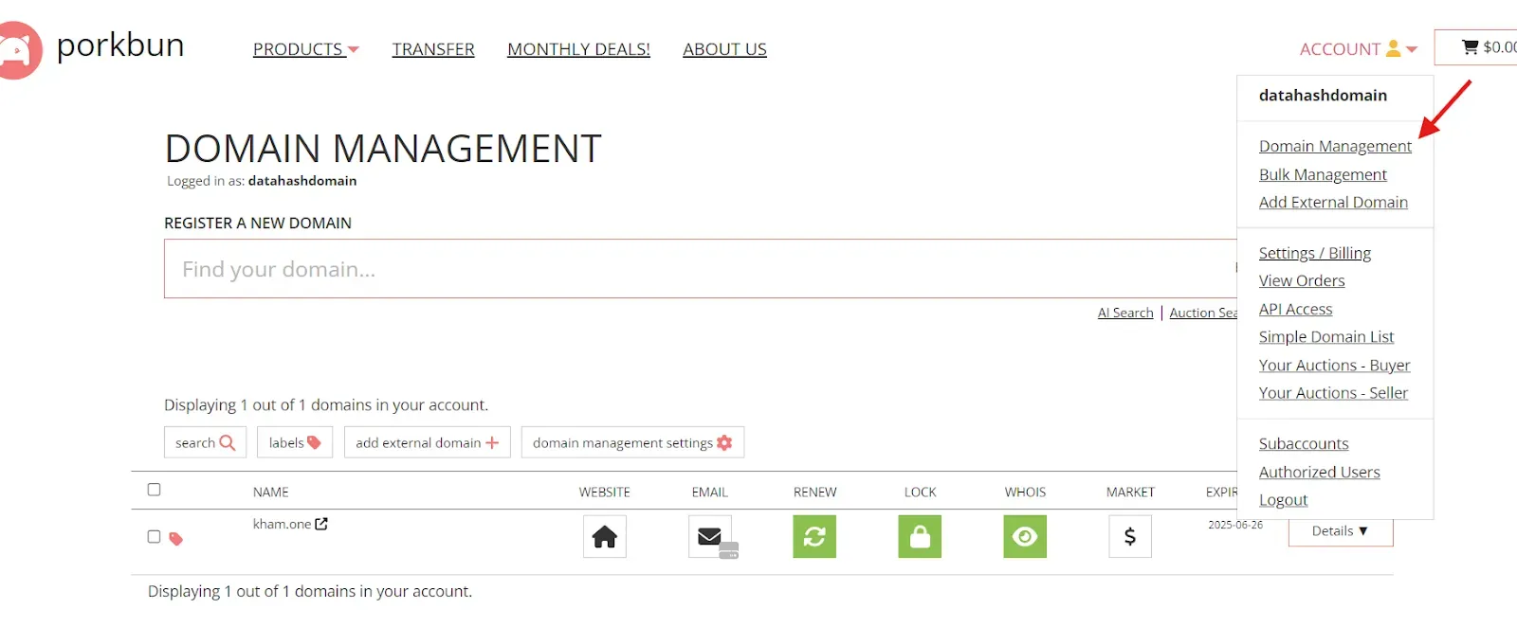1517x627 pixels.
Task: Click the Porkbun pig logo
Action: click(19, 50)
